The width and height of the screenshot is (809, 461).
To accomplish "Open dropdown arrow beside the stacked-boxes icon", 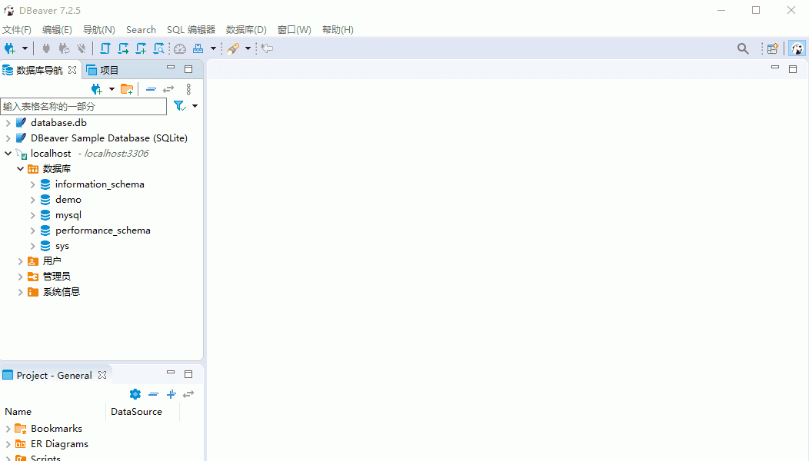I will (213, 48).
